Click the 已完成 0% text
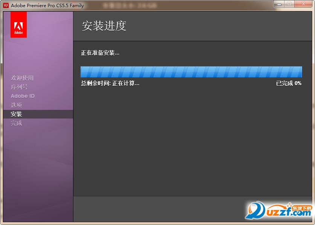The image size is (315, 225). pyautogui.click(x=289, y=83)
